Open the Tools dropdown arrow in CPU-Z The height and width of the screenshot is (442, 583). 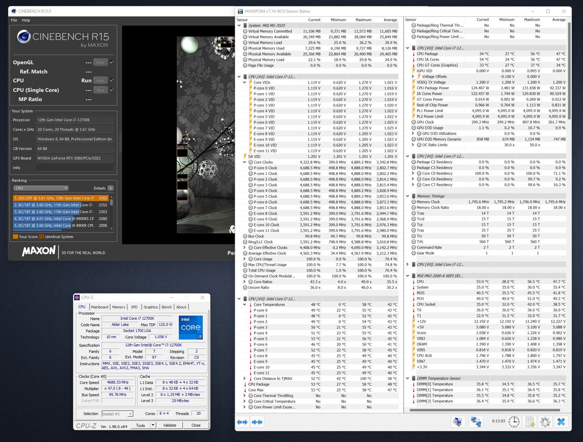tap(153, 425)
